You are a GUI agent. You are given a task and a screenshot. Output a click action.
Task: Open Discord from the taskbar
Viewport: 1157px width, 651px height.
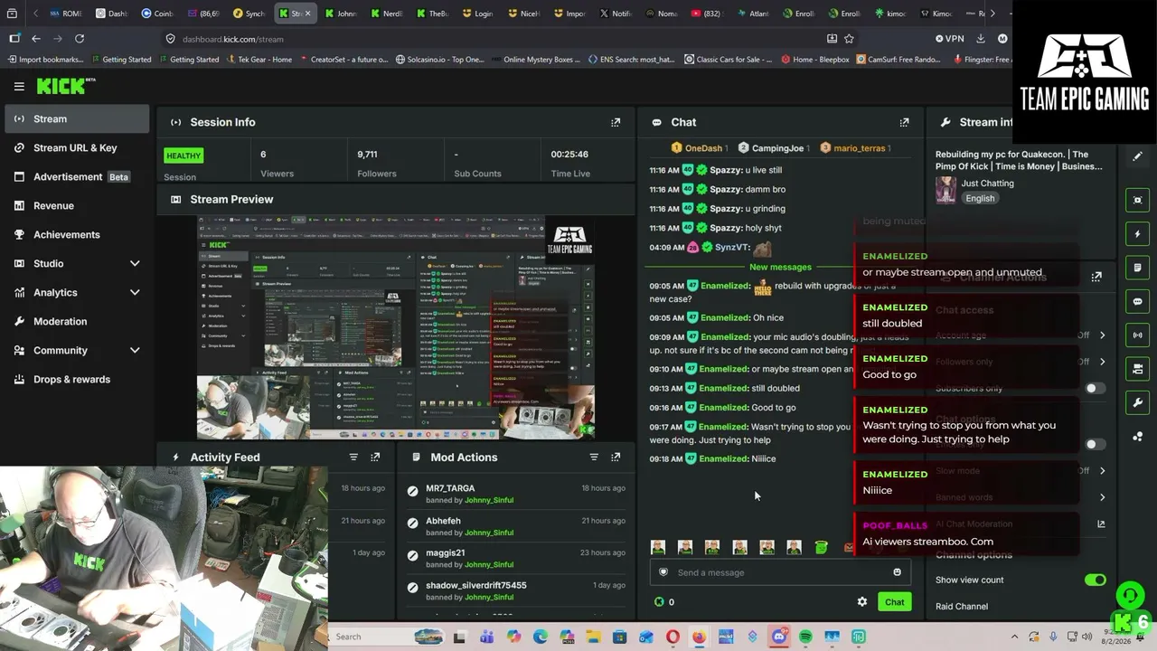tap(779, 637)
